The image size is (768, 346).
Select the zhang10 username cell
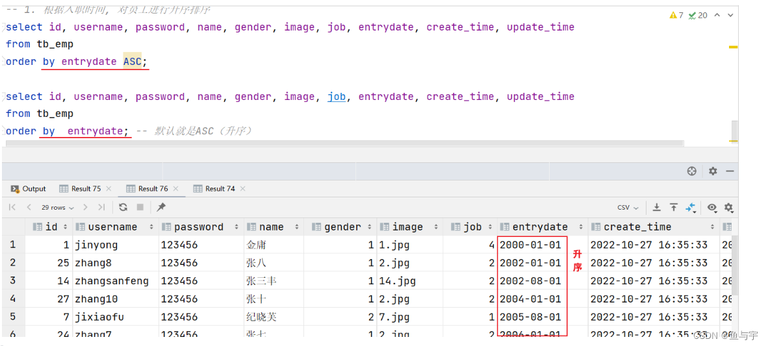(x=116, y=299)
